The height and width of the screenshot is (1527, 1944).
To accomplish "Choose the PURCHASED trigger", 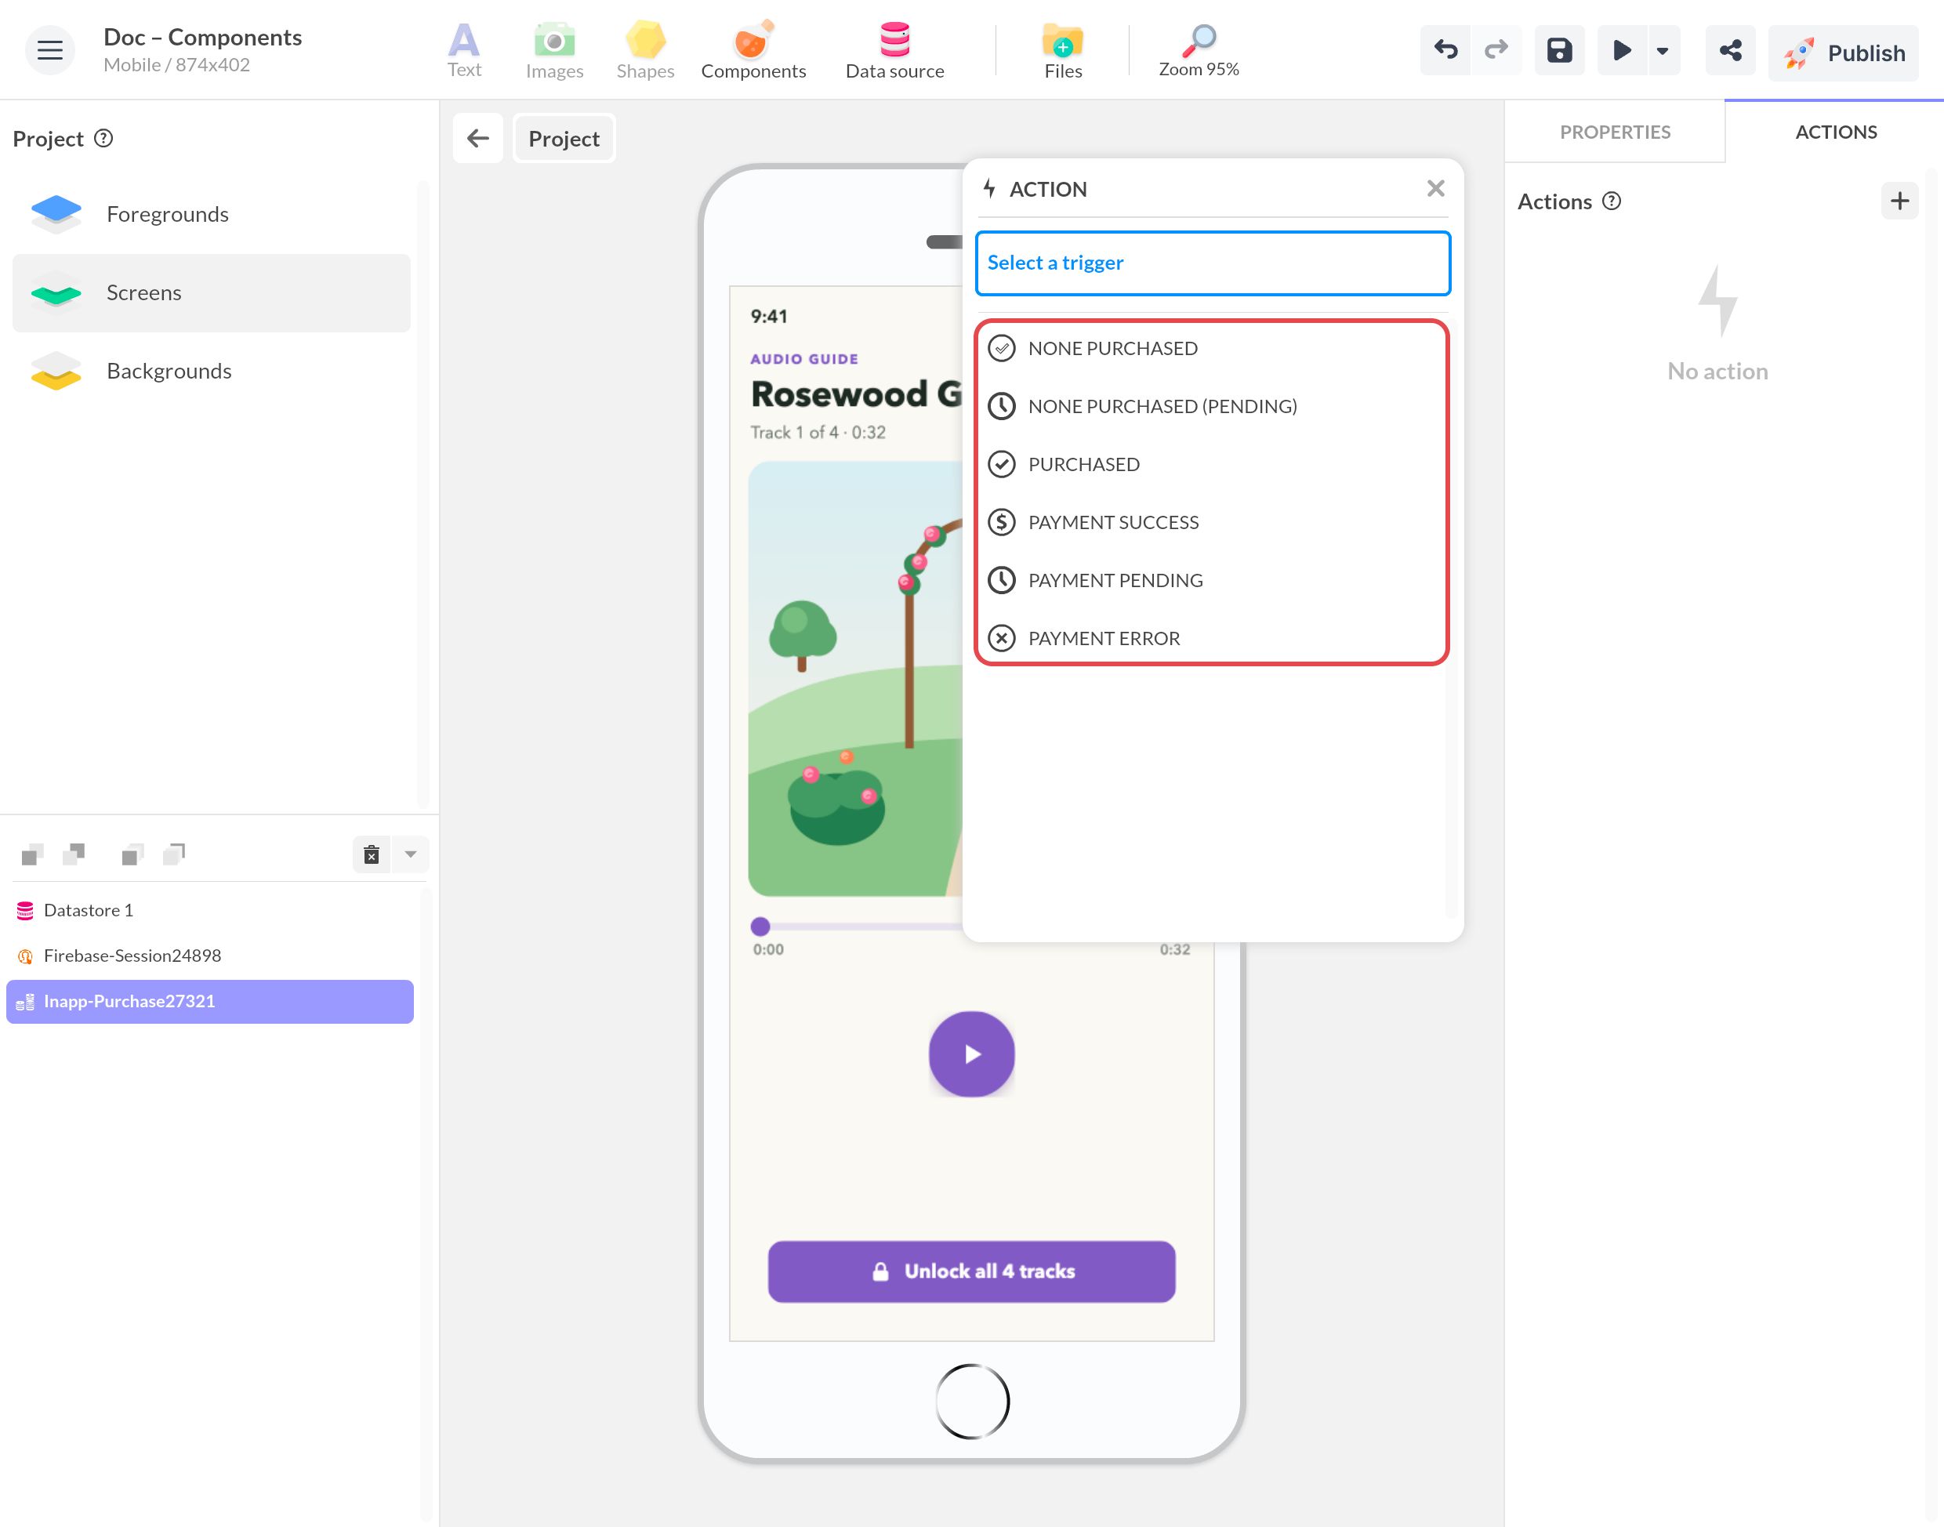I will pyautogui.click(x=1211, y=465).
